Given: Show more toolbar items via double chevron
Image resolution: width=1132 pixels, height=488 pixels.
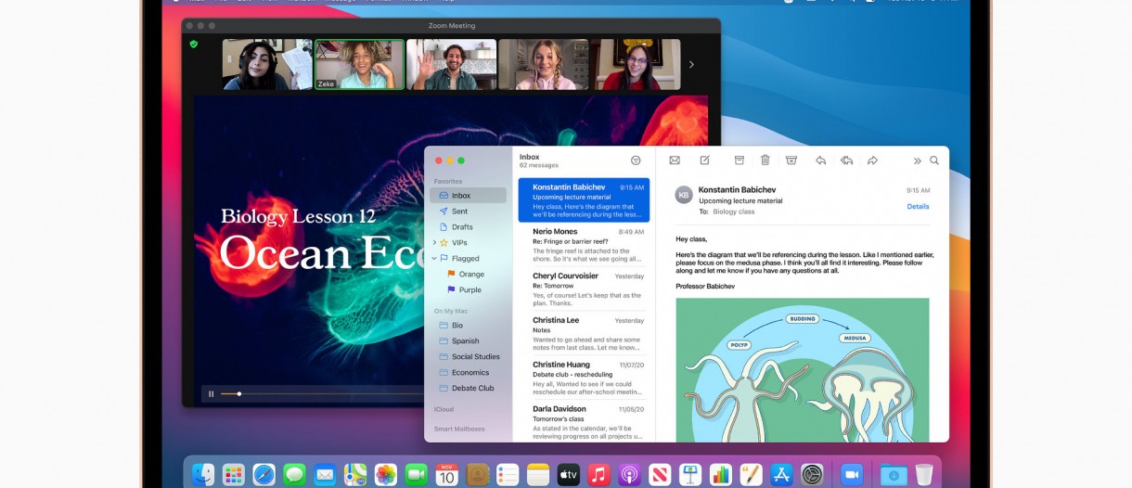Looking at the screenshot, I should (x=917, y=161).
